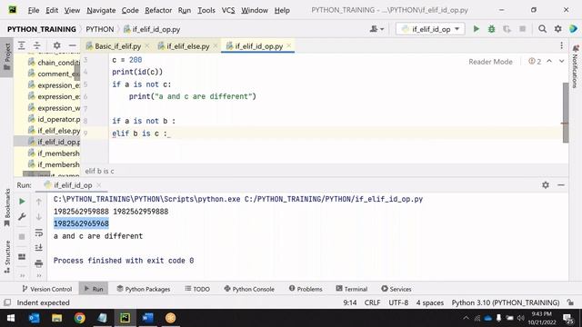582x327 pixels.
Task: Open Search Everywhere magnifier
Action: point(542,29)
